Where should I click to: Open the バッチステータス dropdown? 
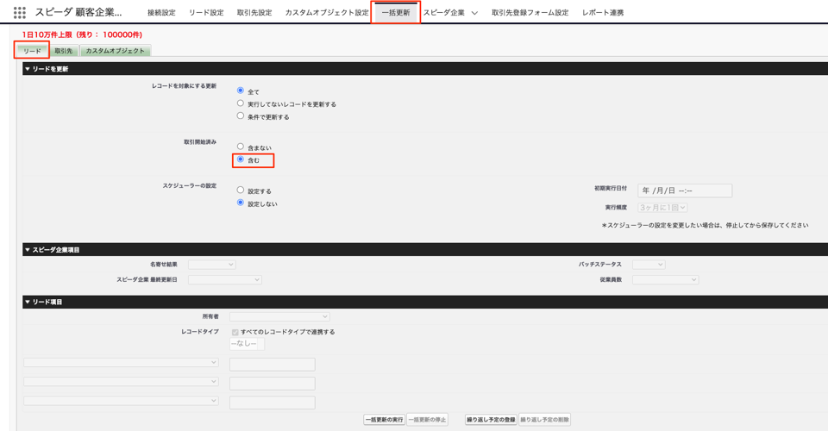point(649,265)
